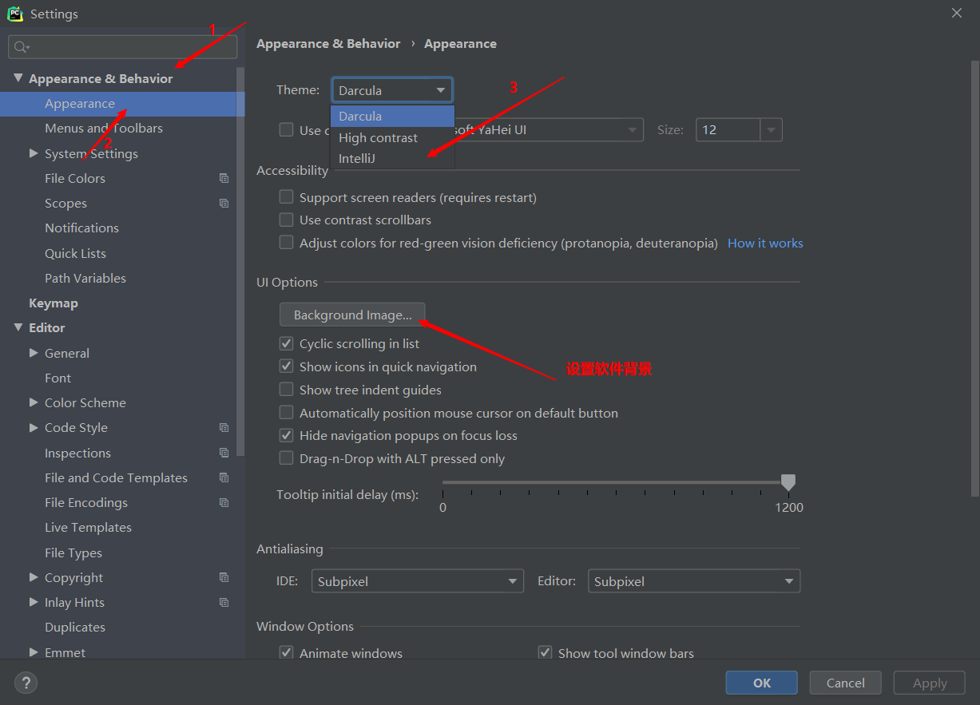This screenshot has width=980, height=705.
Task: Focus the settings search input field
Action: coord(123,47)
